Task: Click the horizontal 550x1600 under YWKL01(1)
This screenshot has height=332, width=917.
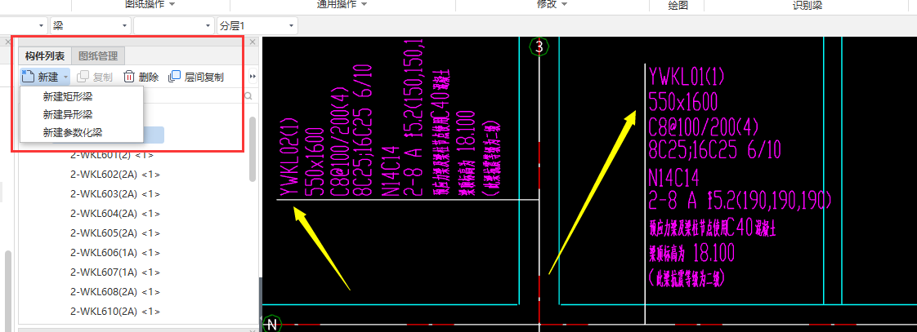Action: [683, 103]
